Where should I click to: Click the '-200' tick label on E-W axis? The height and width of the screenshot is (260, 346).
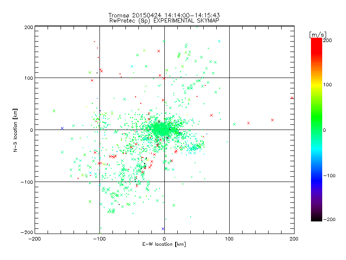click(x=35, y=239)
